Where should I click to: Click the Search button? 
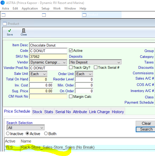(x=146, y=129)
